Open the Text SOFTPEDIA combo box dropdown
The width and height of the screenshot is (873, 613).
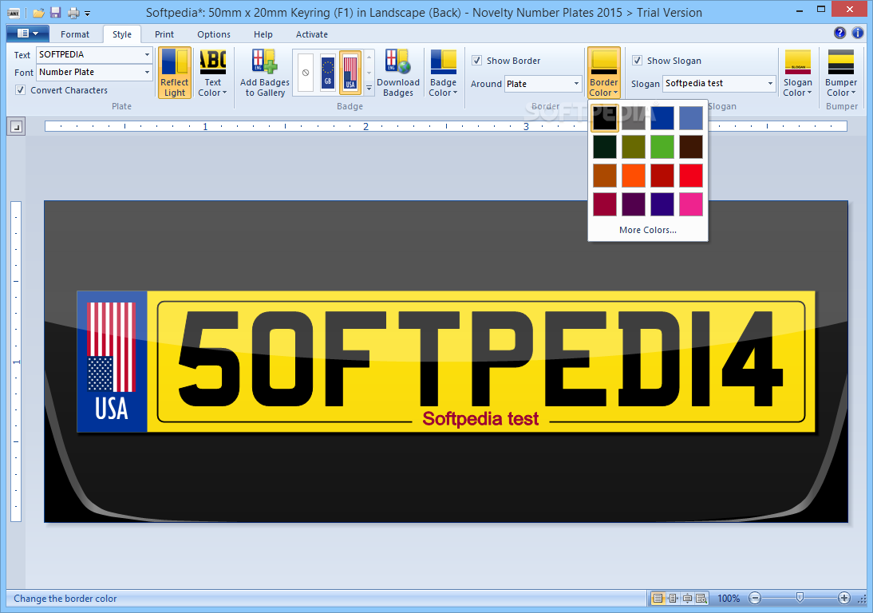pos(147,54)
